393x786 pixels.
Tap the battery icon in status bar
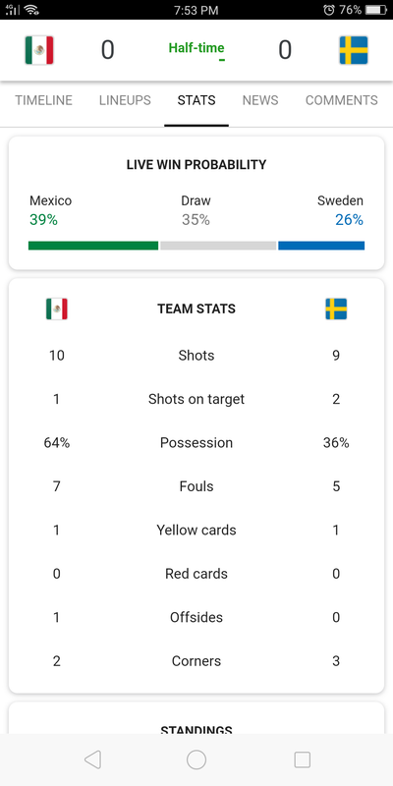click(x=376, y=10)
